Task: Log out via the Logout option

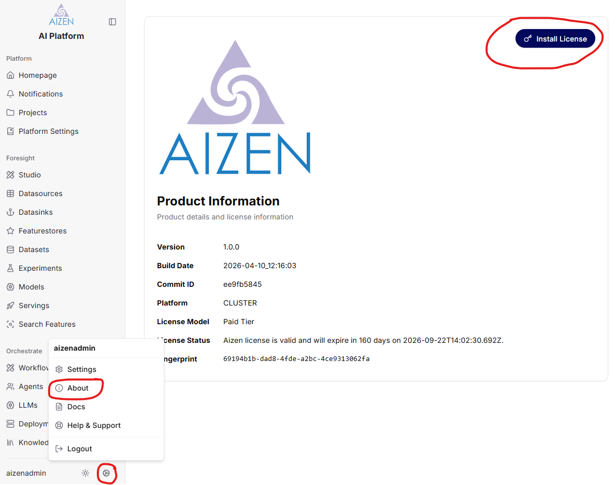Action: point(79,449)
